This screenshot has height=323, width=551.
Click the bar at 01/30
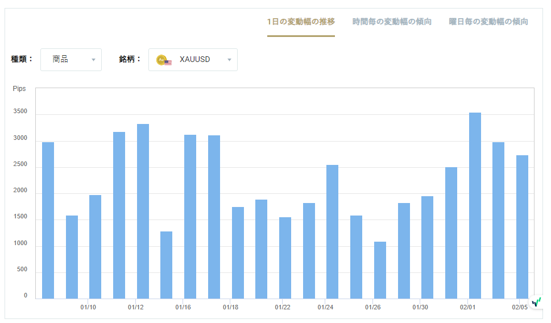(x=427, y=247)
